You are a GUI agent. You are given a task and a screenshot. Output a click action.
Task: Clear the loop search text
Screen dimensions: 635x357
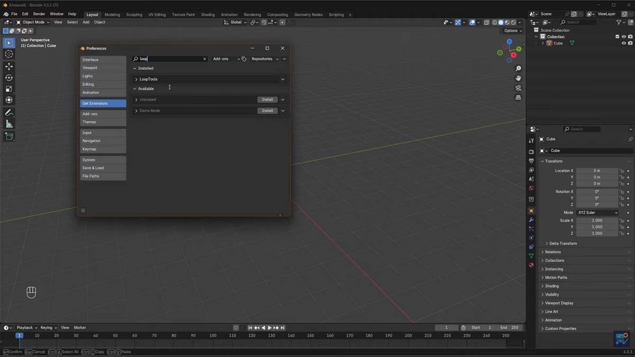(205, 59)
